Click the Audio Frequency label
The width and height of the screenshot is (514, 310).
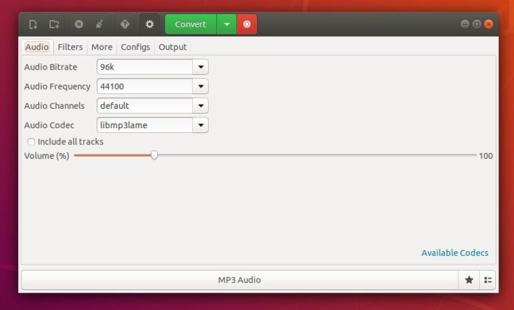pyautogui.click(x=58, y=86)
